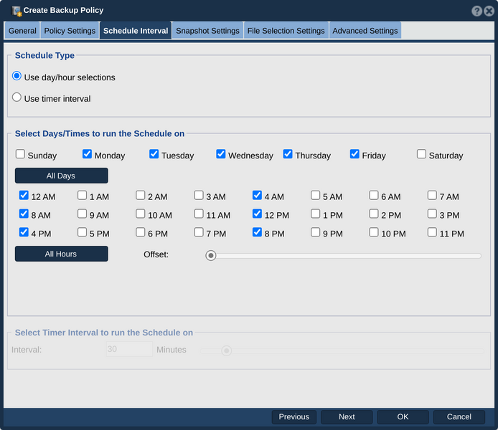498x430 pixels.
Task: Enable the 6 PM checkbox
Action: tap(141, 232)
